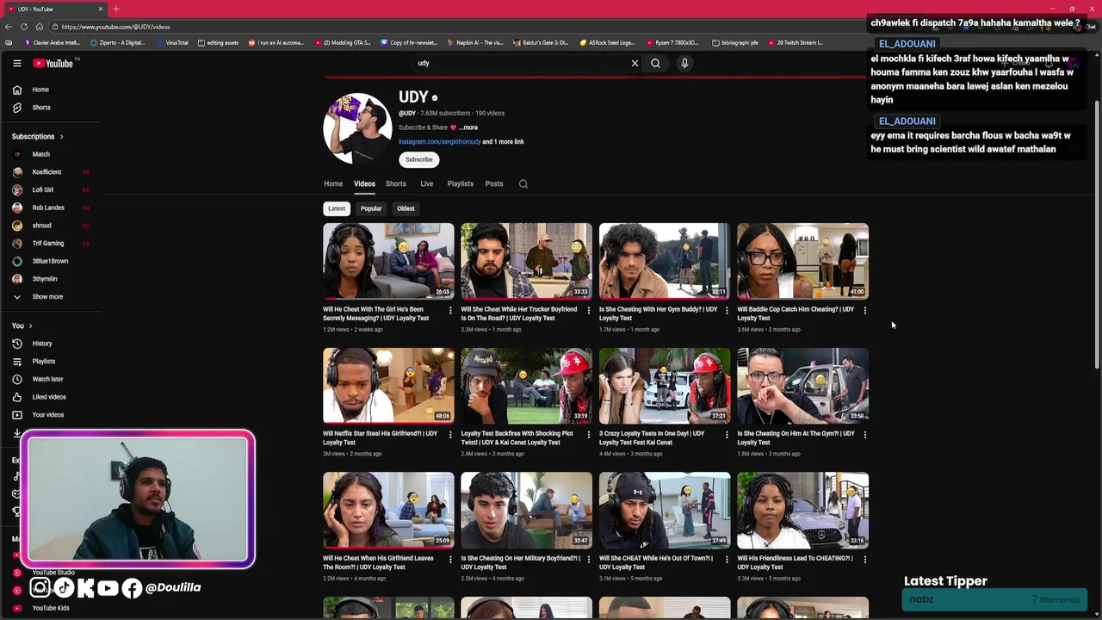
Task: Open editing assets bookmark folder
Action: tap(219, 42)
